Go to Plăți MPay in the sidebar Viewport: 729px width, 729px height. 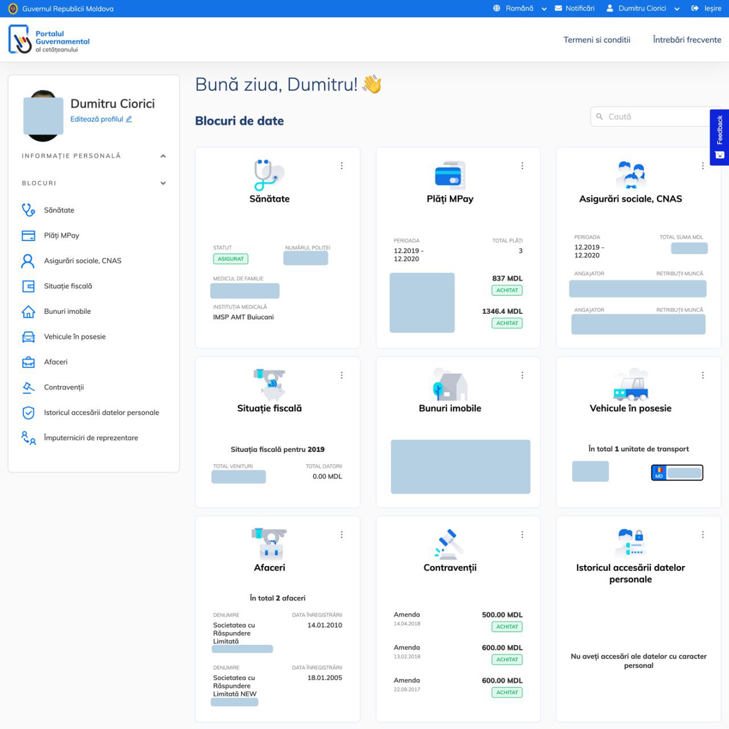click(62, 235)
